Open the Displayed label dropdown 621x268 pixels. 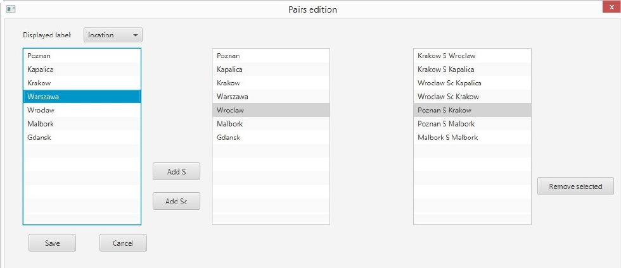(x=113, y=35)
